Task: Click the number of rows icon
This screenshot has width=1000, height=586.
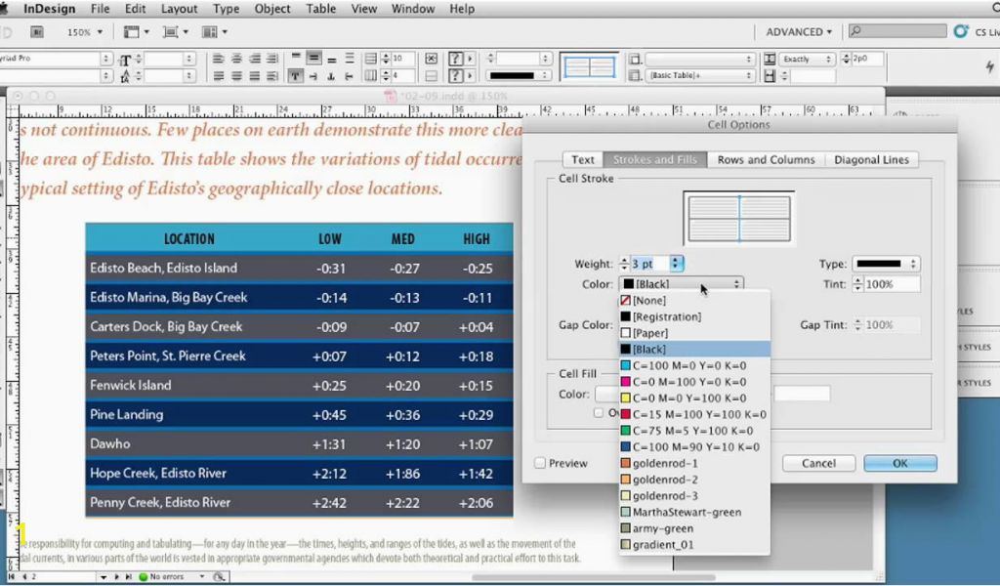Action: coord(370,59)
